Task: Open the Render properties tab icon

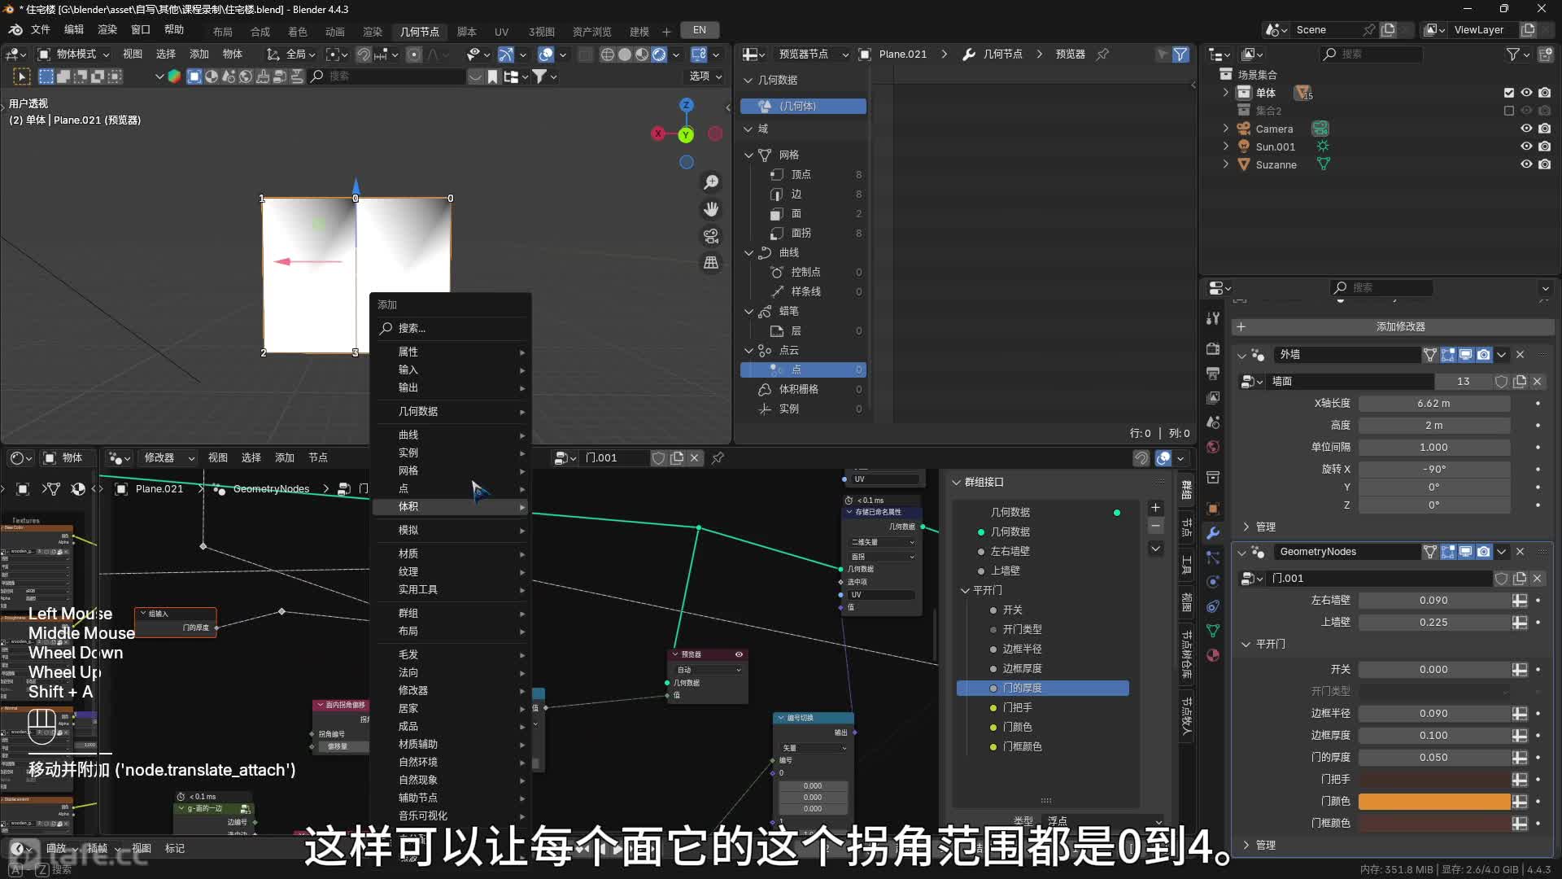Action: [x=1213, y=348]
